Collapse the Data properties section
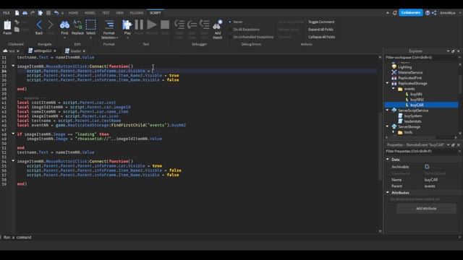This screenshot has height=260, width=463. point(388,159)
